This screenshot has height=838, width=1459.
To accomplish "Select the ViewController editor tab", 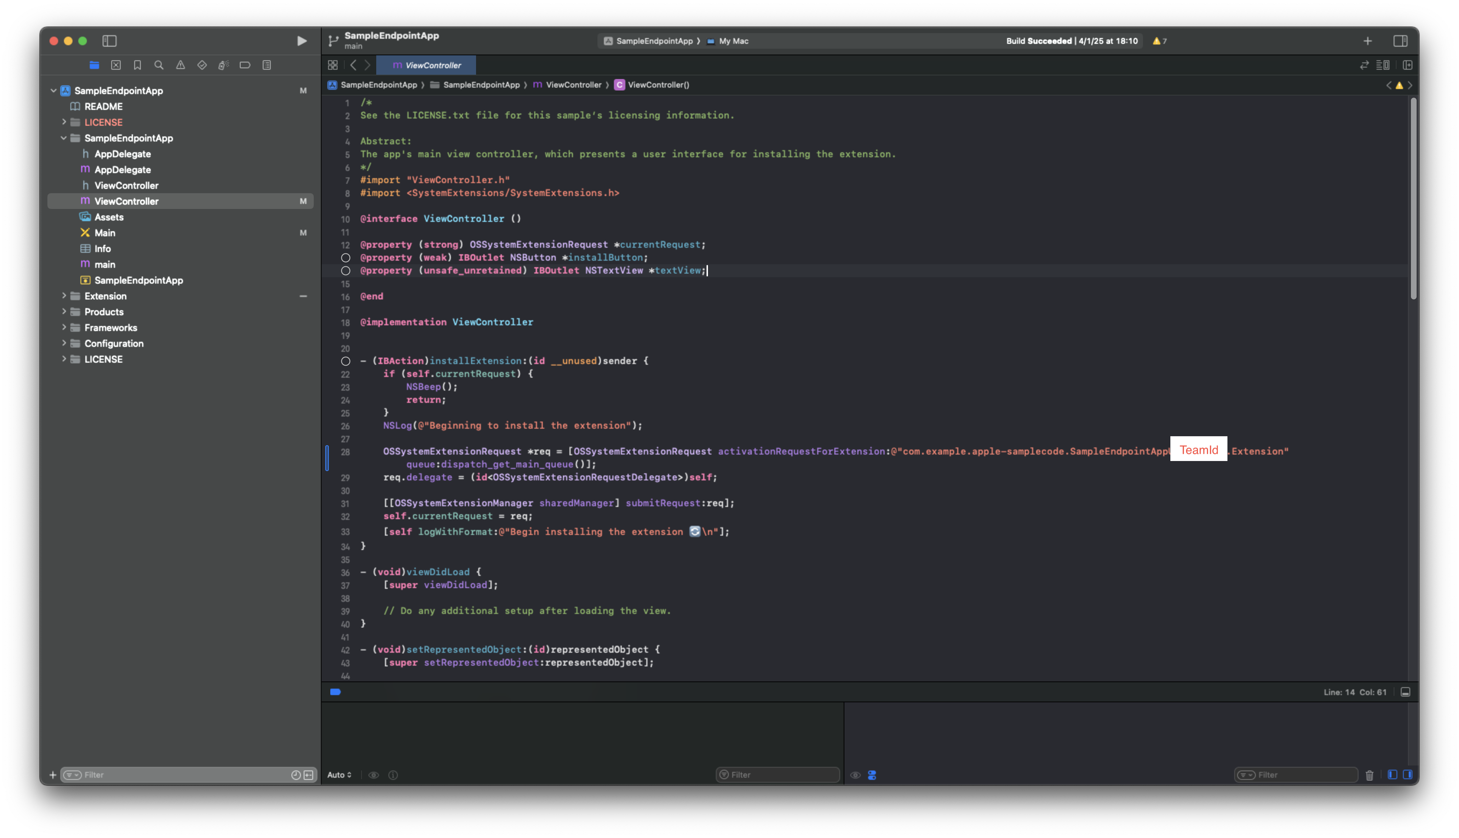I will pyautogui.click(x=427, y=65).
